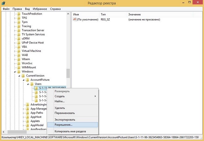Click the UPnP Device Host folder icon
Viewport: 204px width, 141px height.
click(x=19, y=43)
